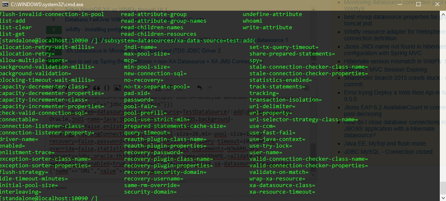Click 'prepared-statements-cache-size=' parameter

click(x=175, y=126)
